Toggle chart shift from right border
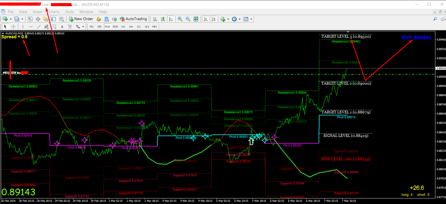The height and width of the screenshot is (204, 446). [x=213, y=19]
